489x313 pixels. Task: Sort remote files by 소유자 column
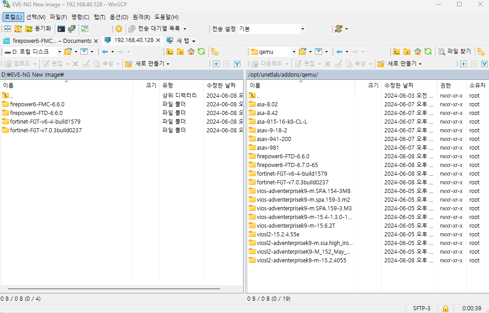(x=478, y=85)
